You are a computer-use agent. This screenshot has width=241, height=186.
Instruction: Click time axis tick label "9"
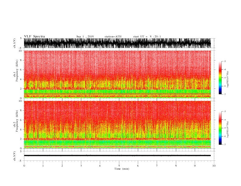(195, 166)
